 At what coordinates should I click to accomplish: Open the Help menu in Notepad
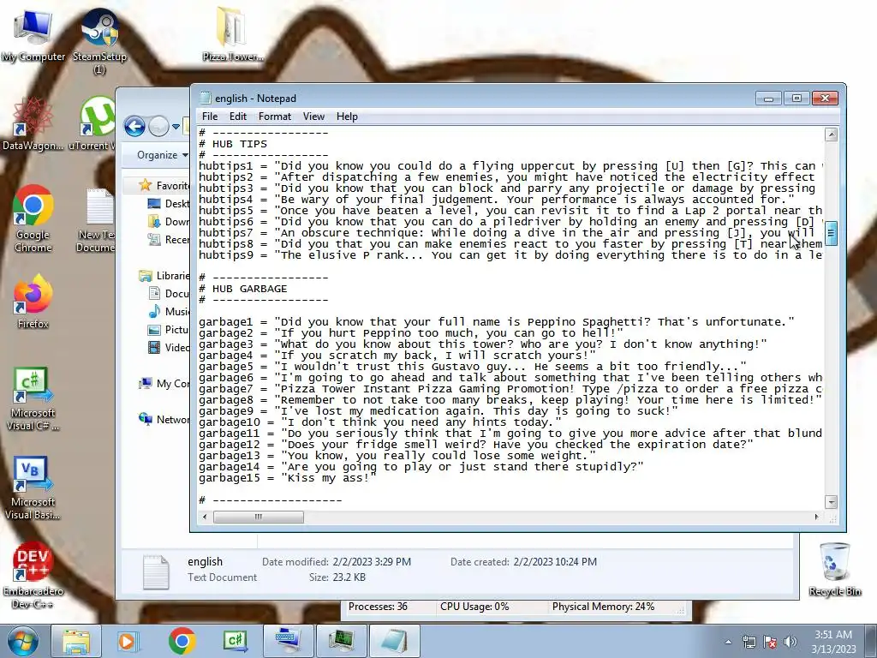(347, 117)
